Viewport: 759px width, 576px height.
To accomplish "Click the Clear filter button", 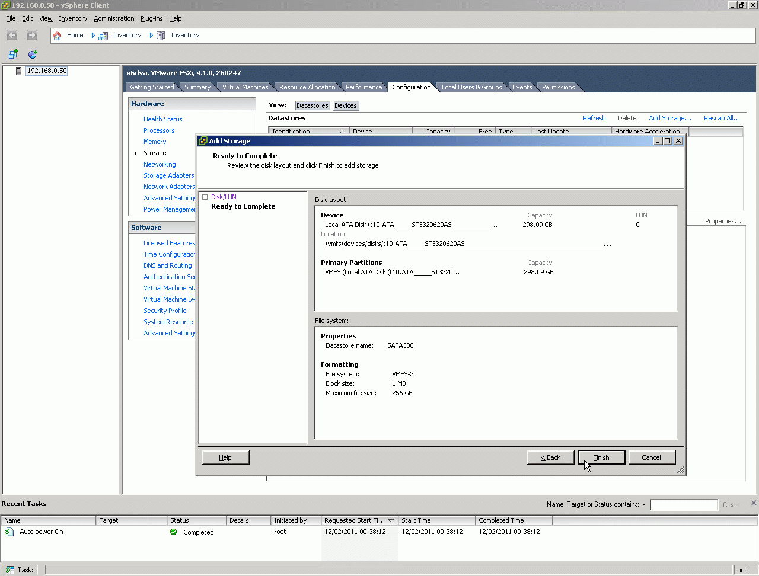I will tap(730, 505).
